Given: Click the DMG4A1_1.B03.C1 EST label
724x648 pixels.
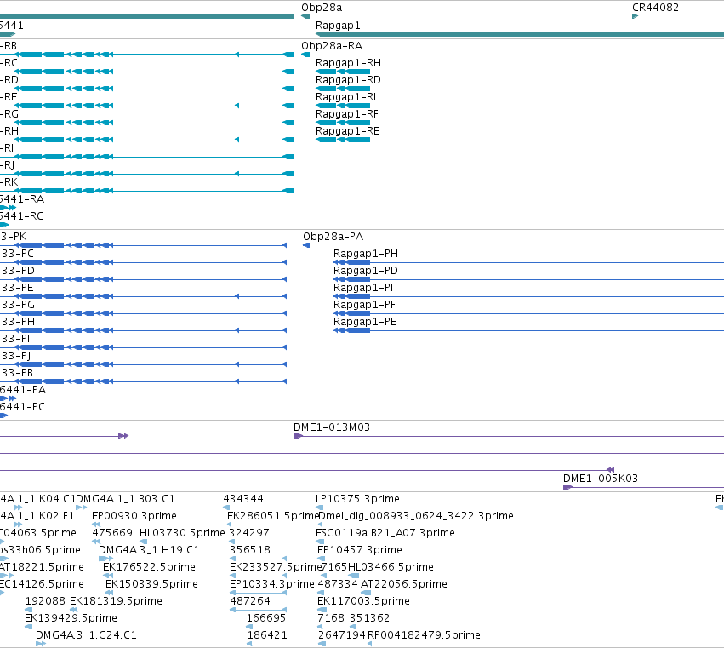Looking at the screenshot, I should coord(125,499).
